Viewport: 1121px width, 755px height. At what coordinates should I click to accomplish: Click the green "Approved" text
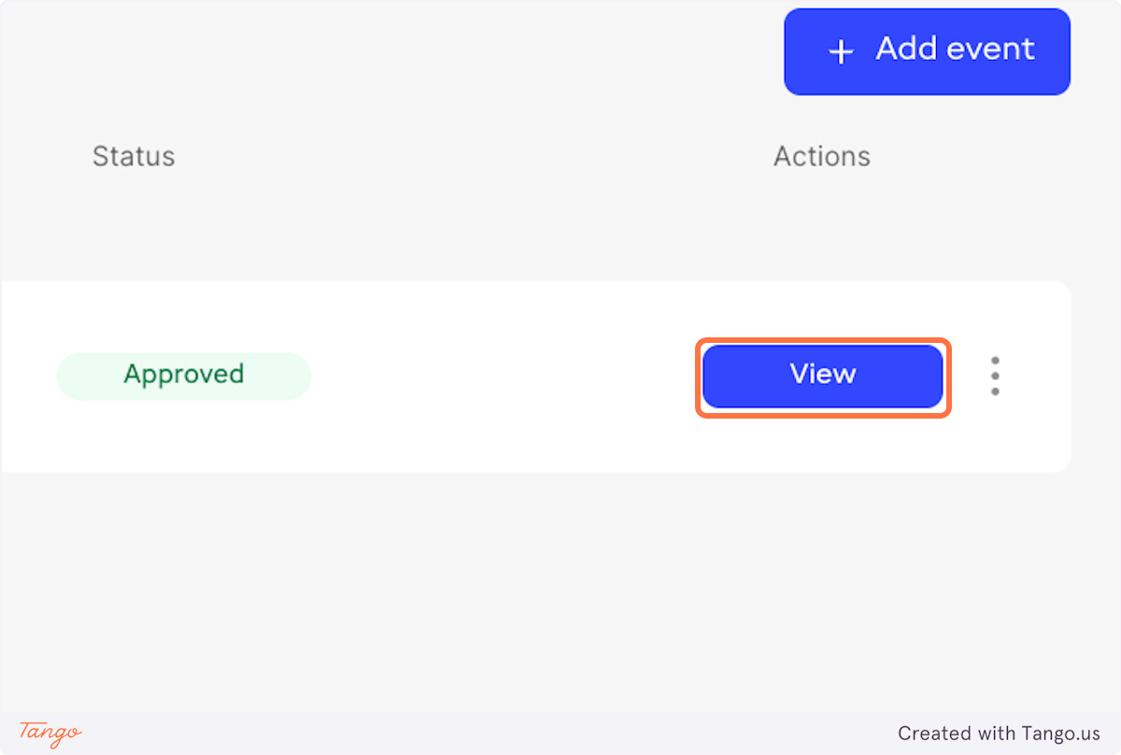coord(183,375)
